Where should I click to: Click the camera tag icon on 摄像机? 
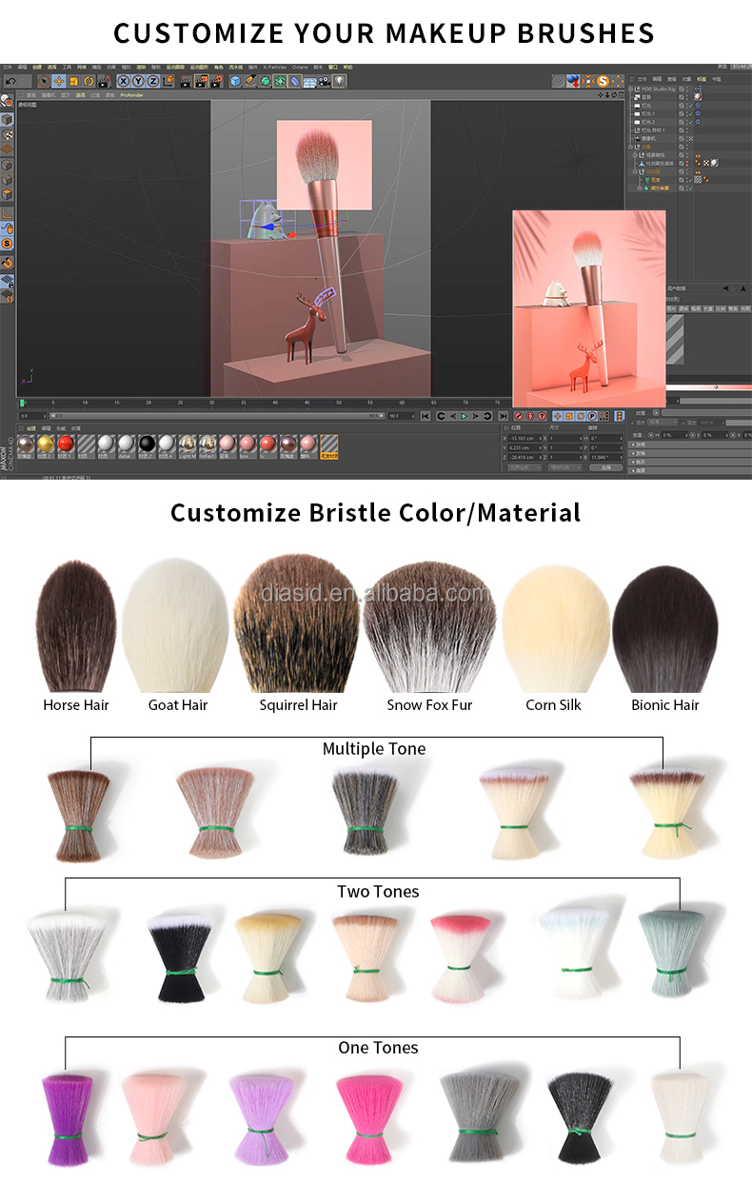(690, 138)
